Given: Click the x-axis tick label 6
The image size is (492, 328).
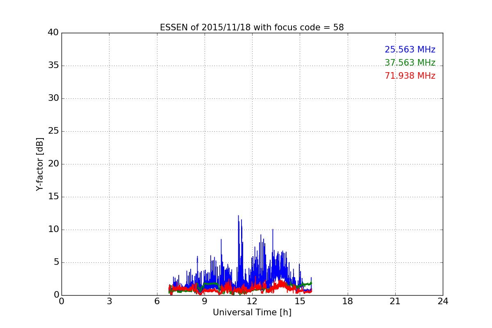Looking at the screenshot, I should coord(157,301).
